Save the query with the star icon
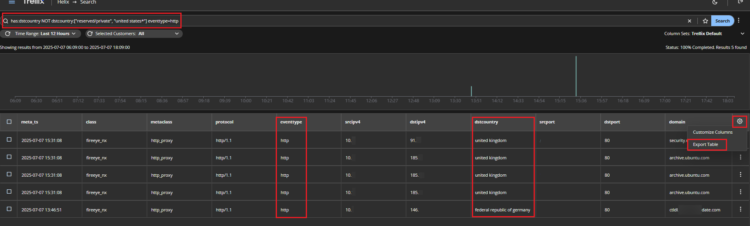 point(705,21)
